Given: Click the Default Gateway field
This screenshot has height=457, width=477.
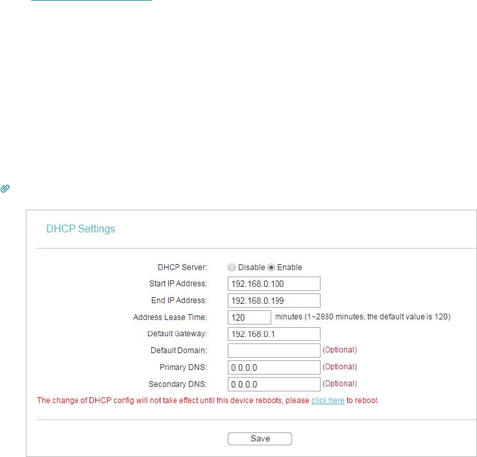Looking at the screenshot, I should click(x=274, y=334).
